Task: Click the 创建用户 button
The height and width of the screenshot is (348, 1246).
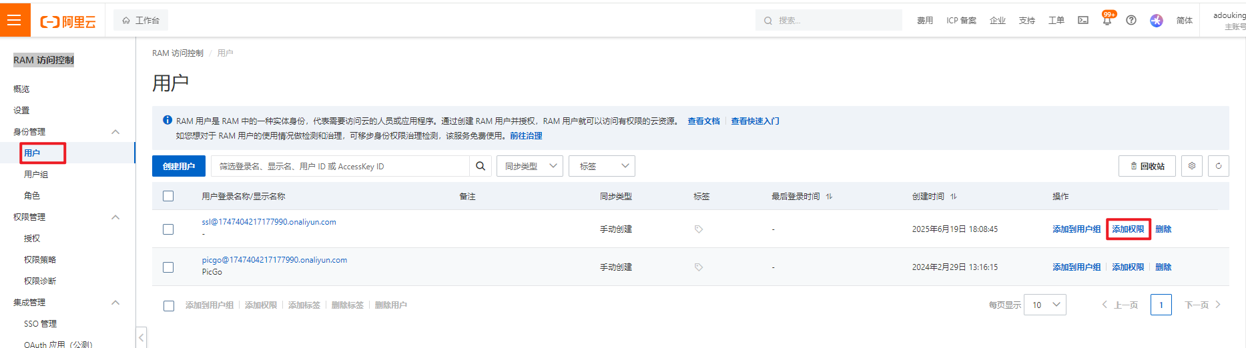Action: click(x=179, y=166)
